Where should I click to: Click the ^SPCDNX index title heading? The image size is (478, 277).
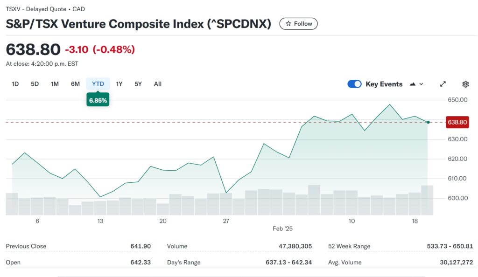(139, 23)
